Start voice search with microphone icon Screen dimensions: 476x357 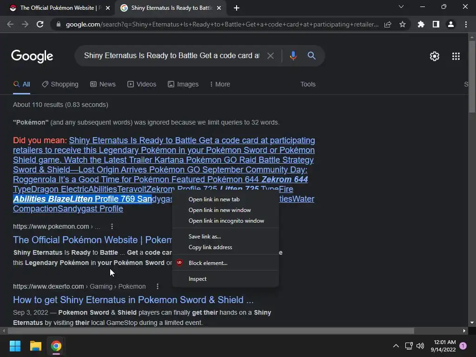pyautogui.click(x=293, y=56)
